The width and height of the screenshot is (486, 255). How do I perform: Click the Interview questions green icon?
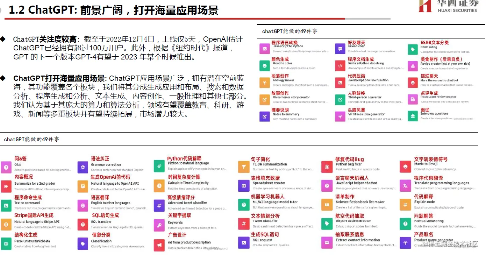click(x=413, y=116)
